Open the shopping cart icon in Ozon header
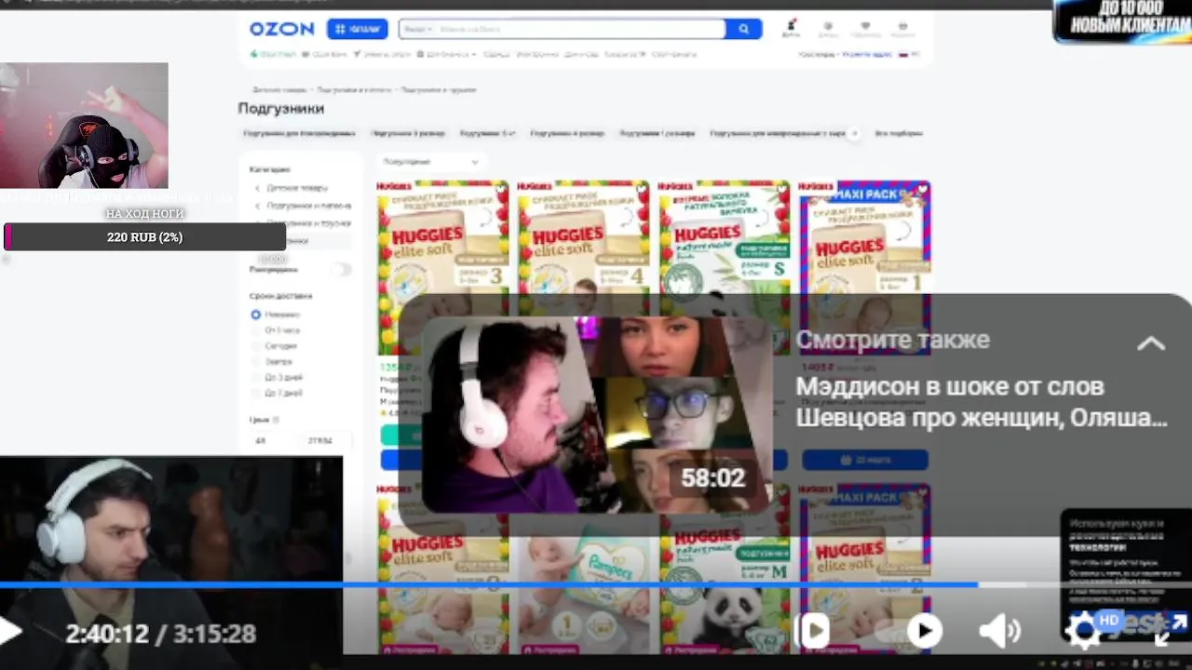 [x=902, y=29]
